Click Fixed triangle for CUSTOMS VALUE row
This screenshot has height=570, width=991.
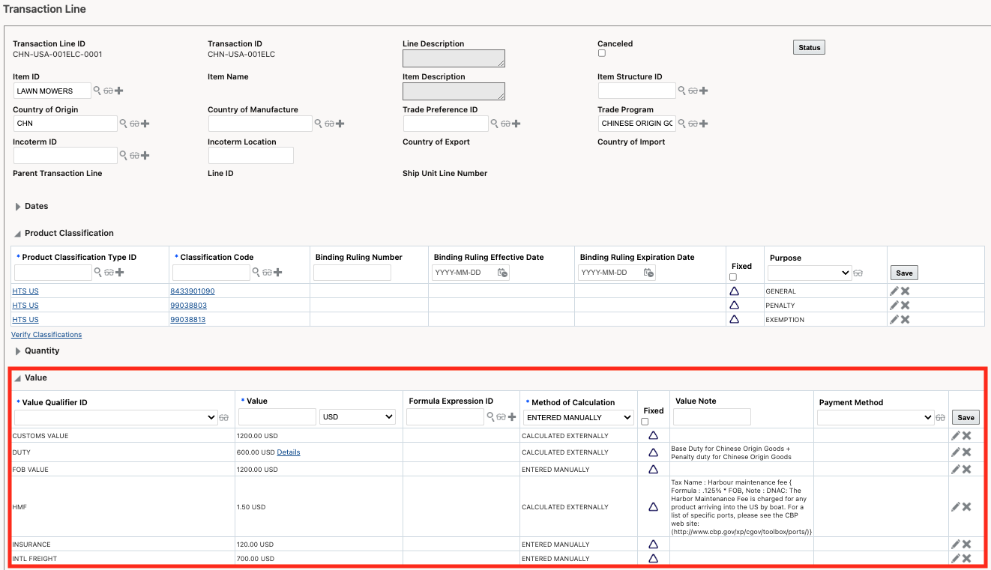653,435
